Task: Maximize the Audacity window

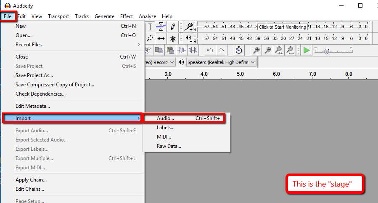Action: pos(360,5)
